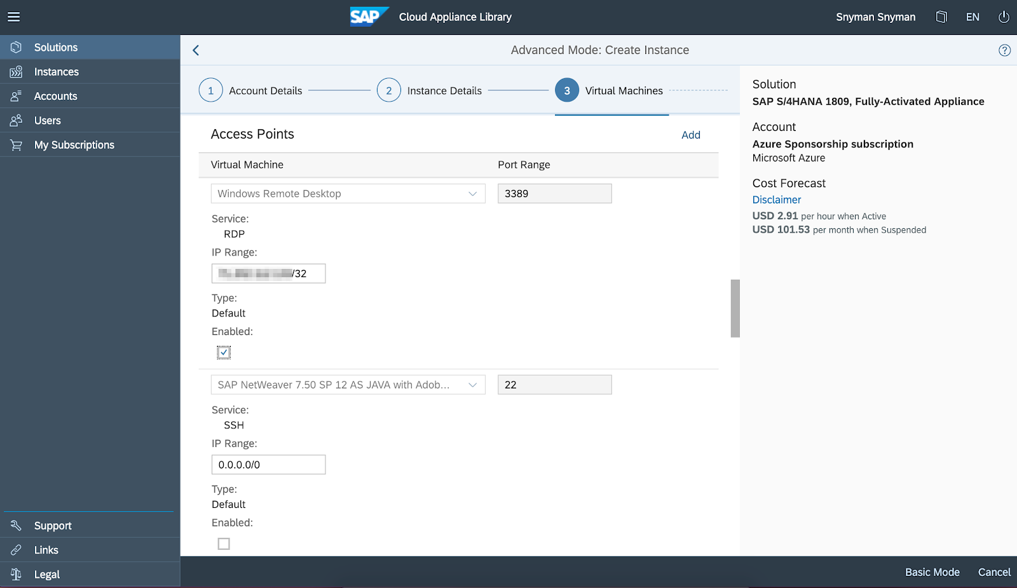Click the SSH service value
The height and width of the screenshot is (588, 1017).
pos(234,425)
